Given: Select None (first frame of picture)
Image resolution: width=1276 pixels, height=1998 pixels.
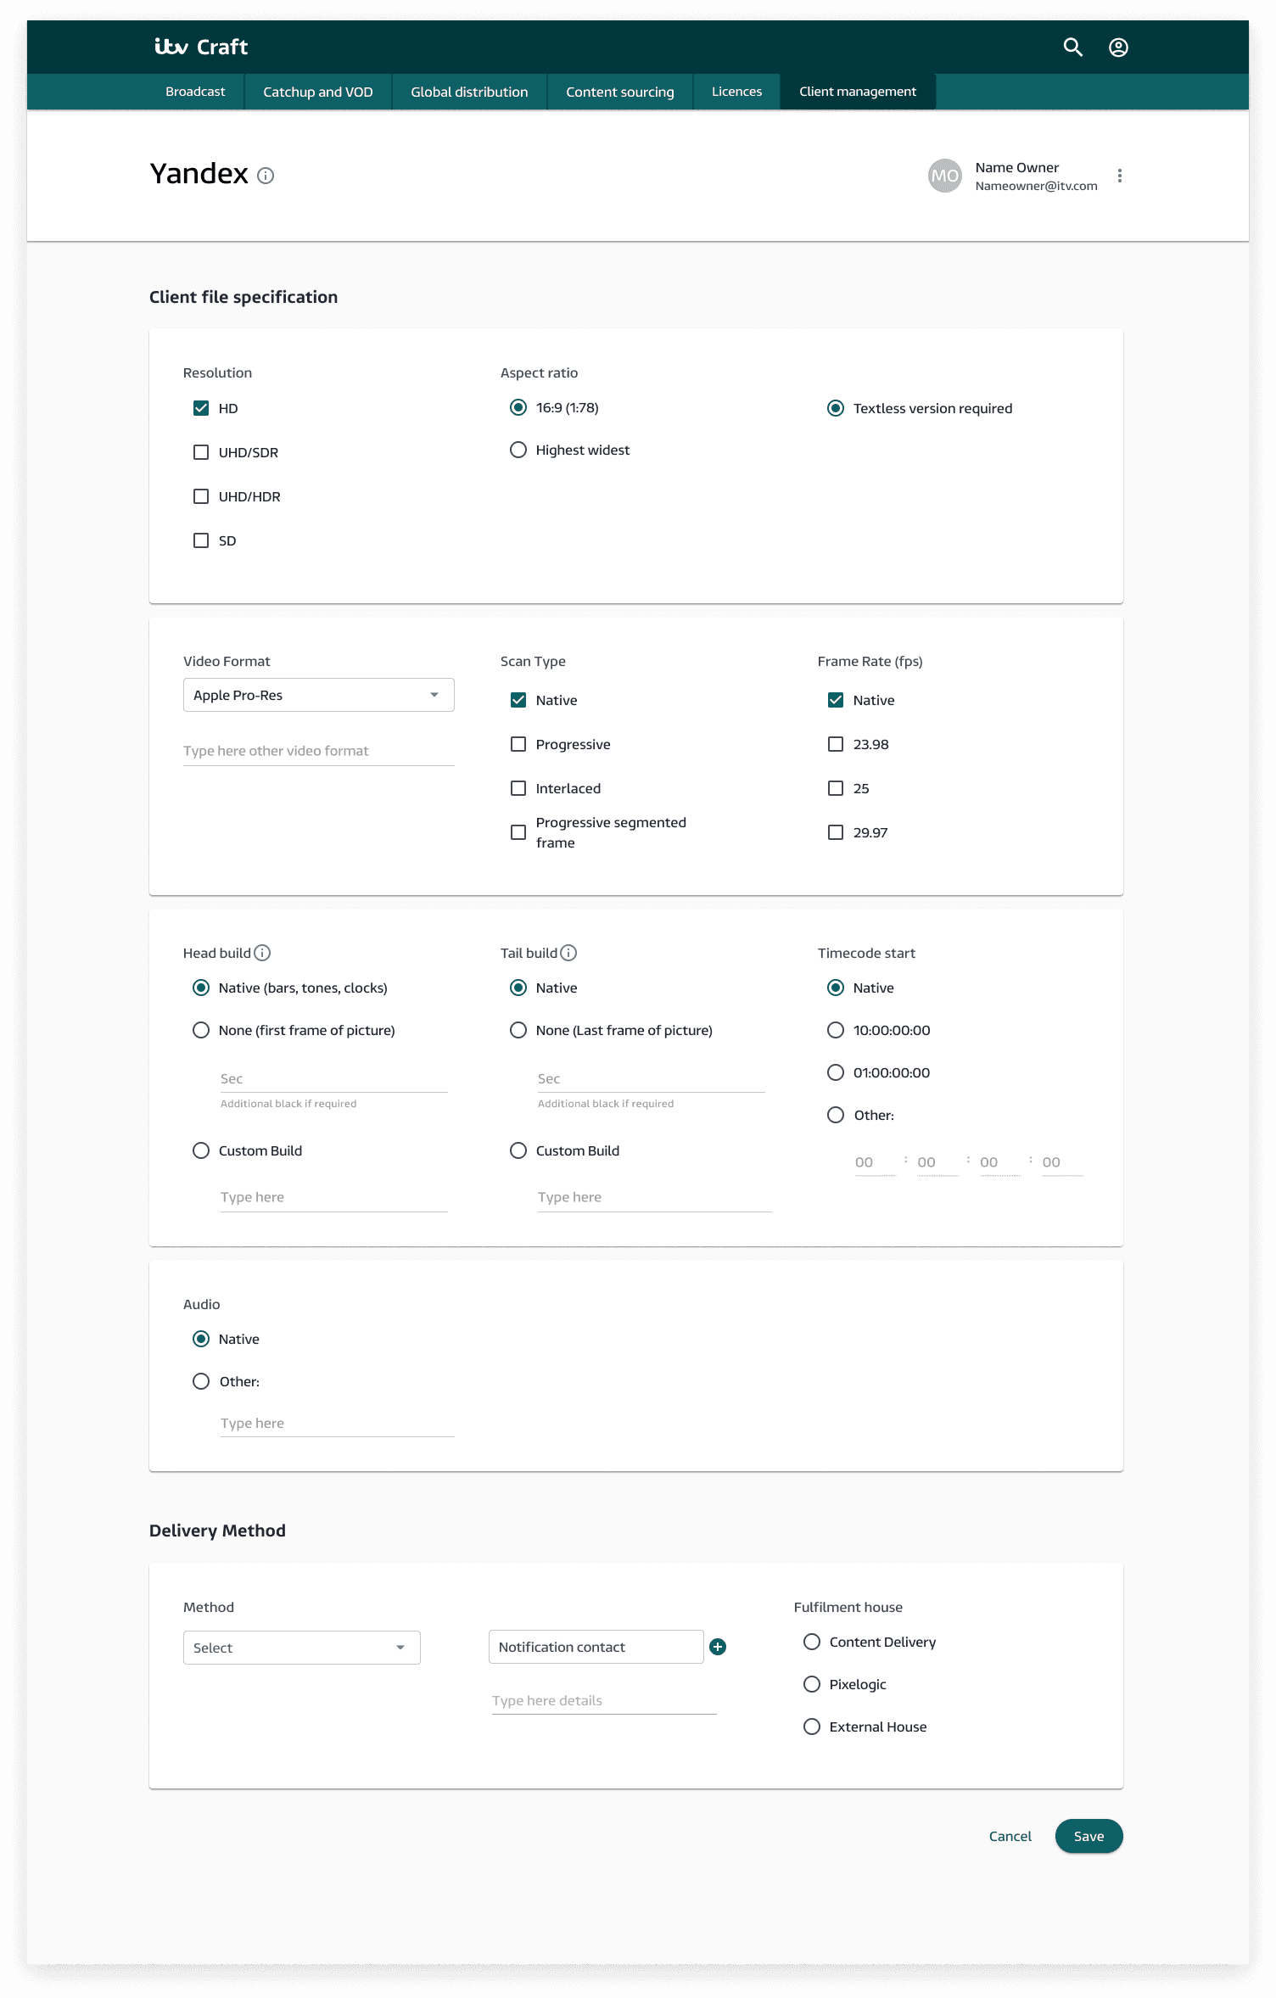Looking at the screenshot, I should (201, 1030).
